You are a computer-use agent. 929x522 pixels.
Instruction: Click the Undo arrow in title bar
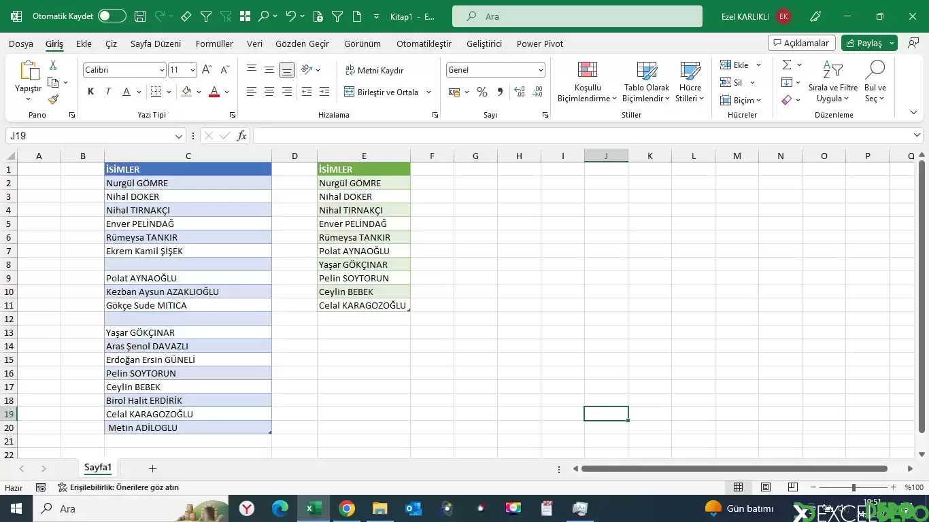click(291, 16)
